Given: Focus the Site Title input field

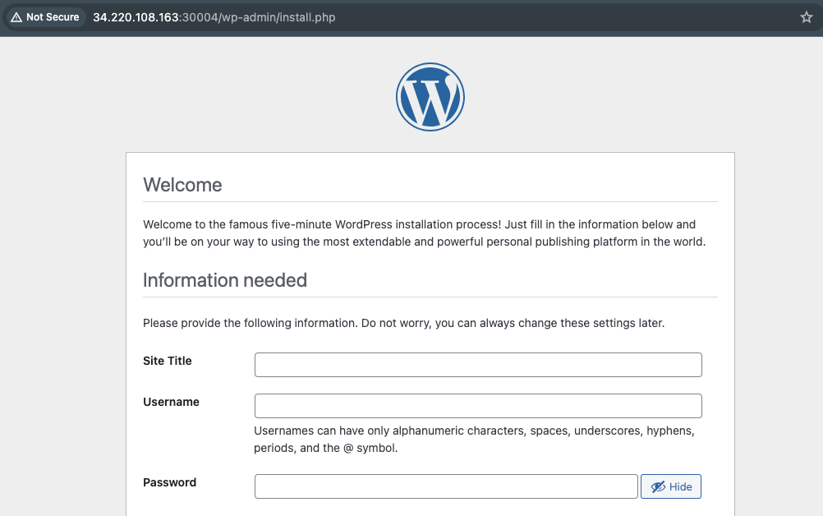Looking at the screenshot, I should click(x=478, y=364).
